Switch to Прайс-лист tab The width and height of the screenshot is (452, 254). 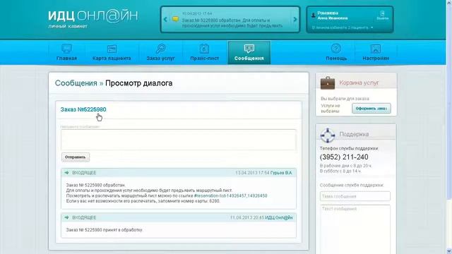click(x=204, y=58)
